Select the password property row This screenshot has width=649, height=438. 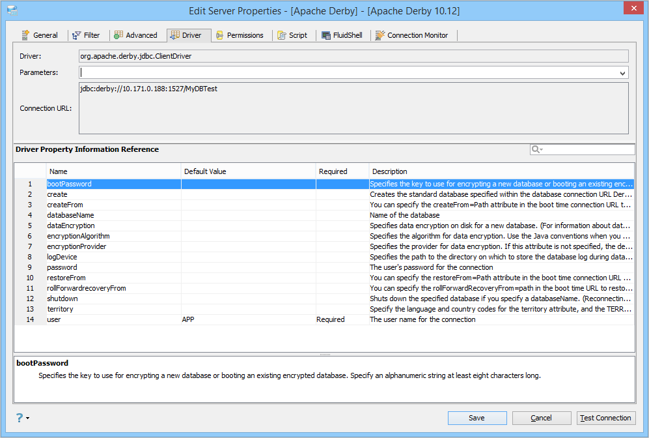pos(324,267)
